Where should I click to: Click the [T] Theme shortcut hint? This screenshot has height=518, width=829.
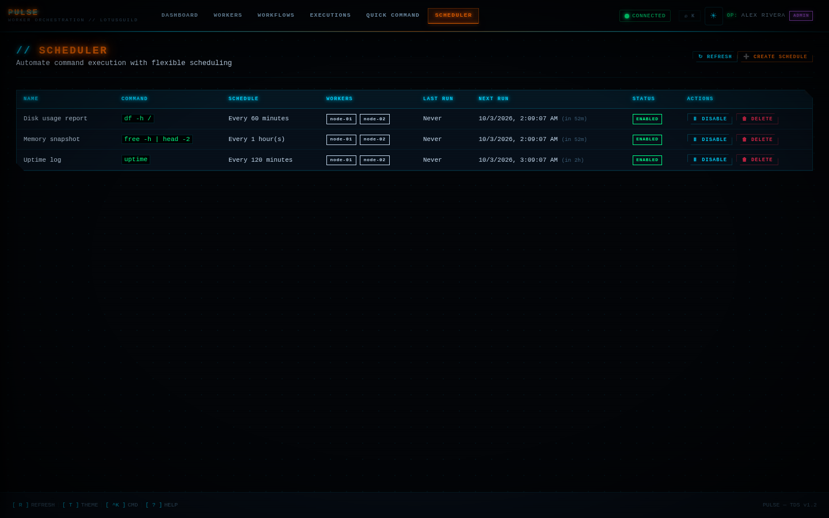pyautogui.click(x=80, y=505)
